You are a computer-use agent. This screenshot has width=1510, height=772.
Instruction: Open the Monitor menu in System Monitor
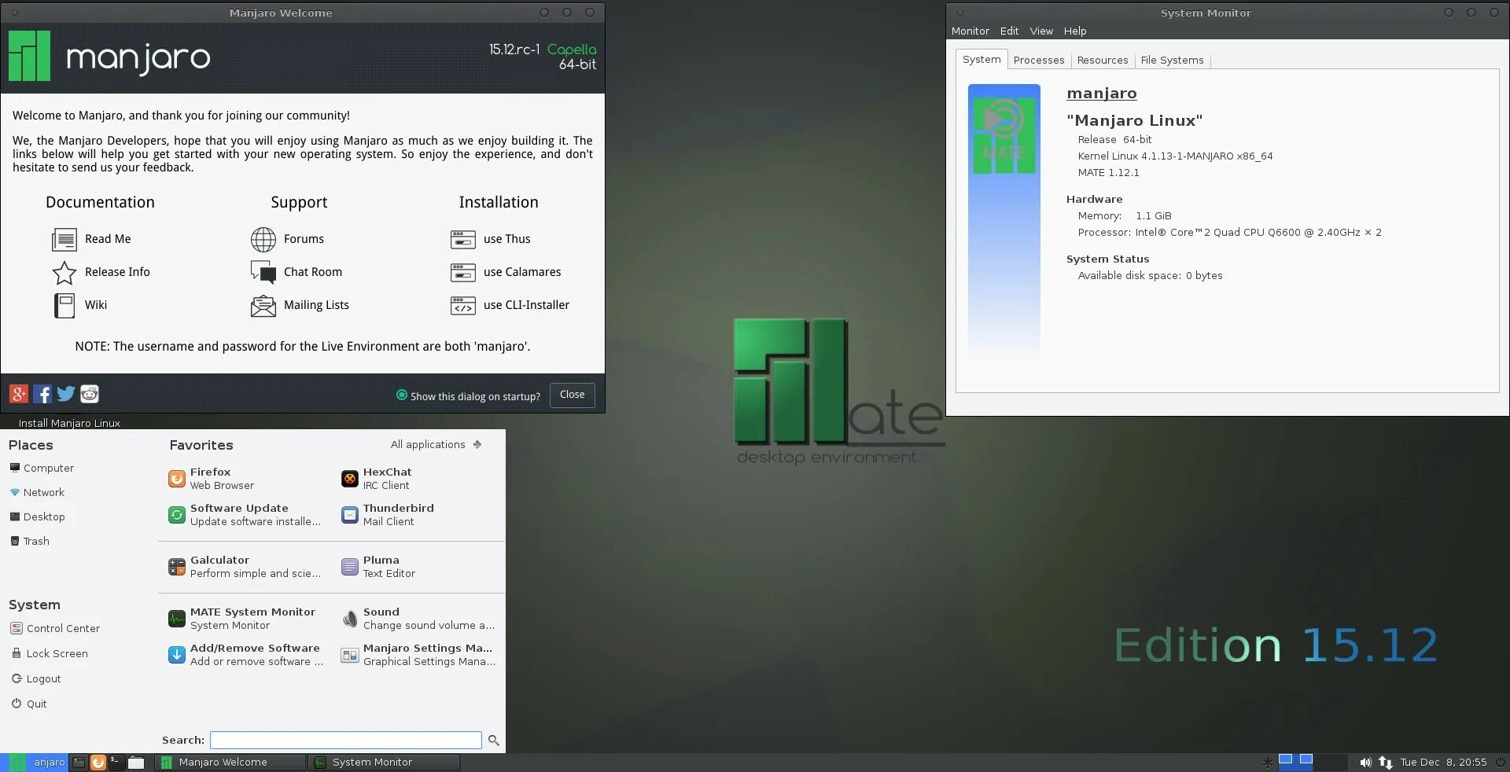[x=970, y=31]
